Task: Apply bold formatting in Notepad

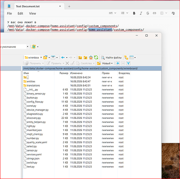Action: point(134,13)
